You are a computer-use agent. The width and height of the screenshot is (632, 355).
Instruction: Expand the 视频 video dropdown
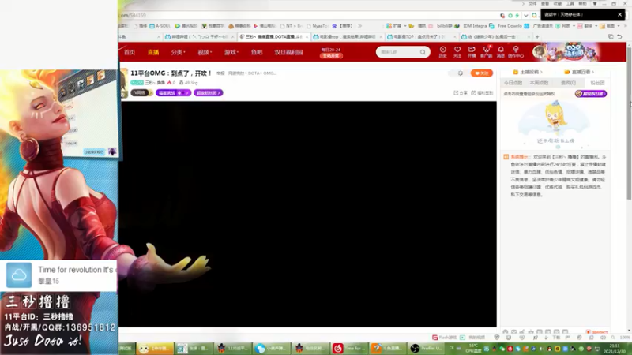coord(205,52)
